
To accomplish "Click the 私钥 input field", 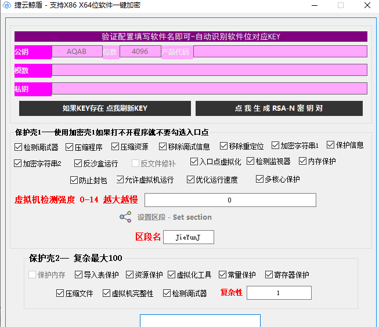I will point(210,88).
